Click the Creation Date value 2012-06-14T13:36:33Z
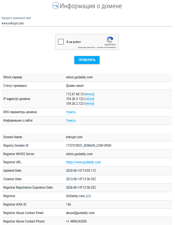Screen dimensions: 175x225 click(x=81, y=179)
